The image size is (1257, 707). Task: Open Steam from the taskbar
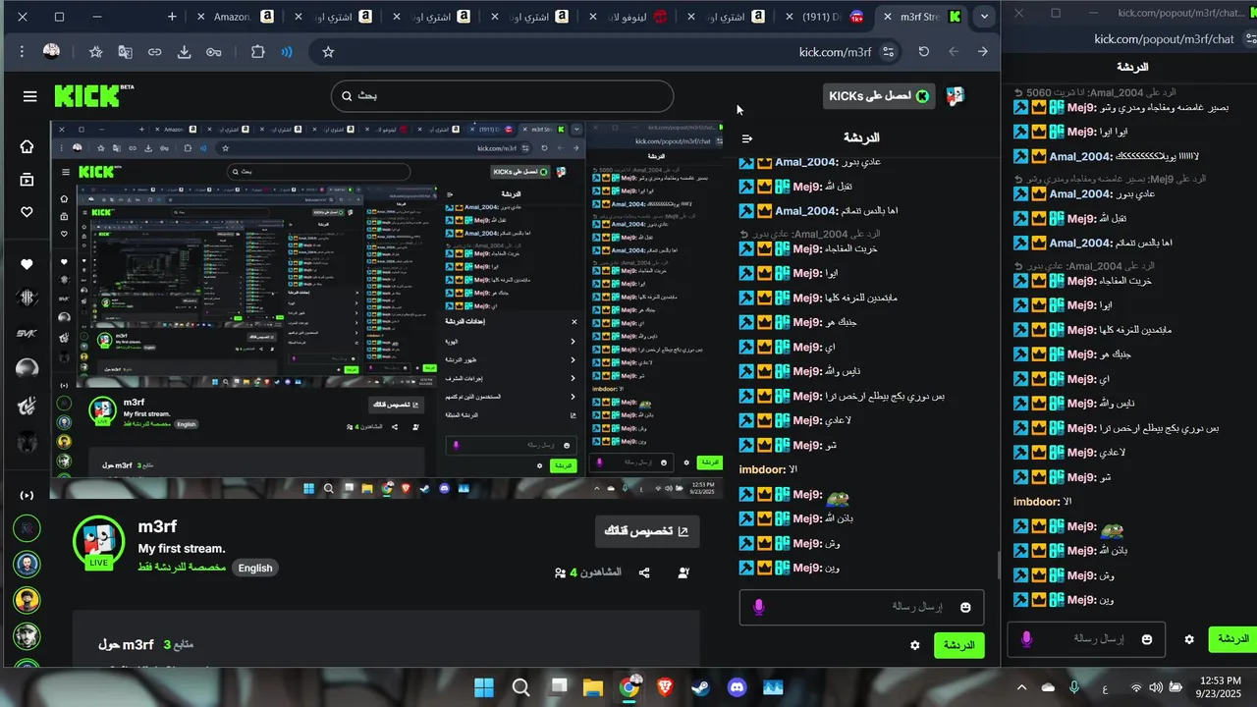(700, 687)
